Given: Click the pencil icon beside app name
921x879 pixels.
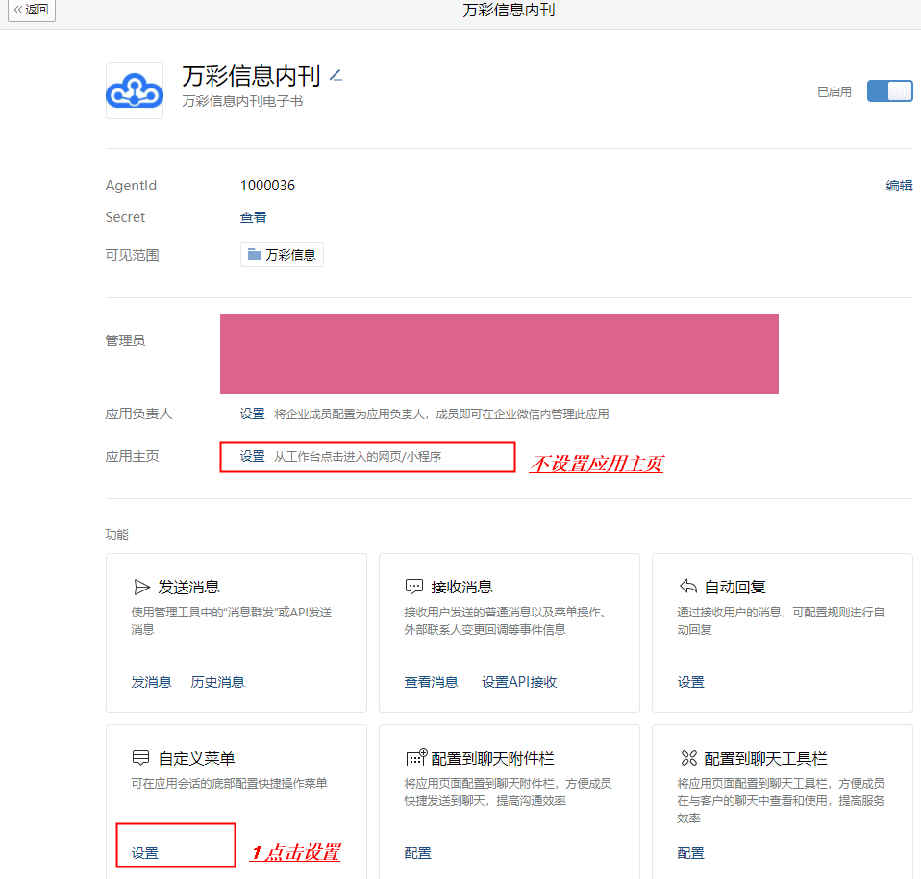Looking at the screenshot, I should coord(336,75).
